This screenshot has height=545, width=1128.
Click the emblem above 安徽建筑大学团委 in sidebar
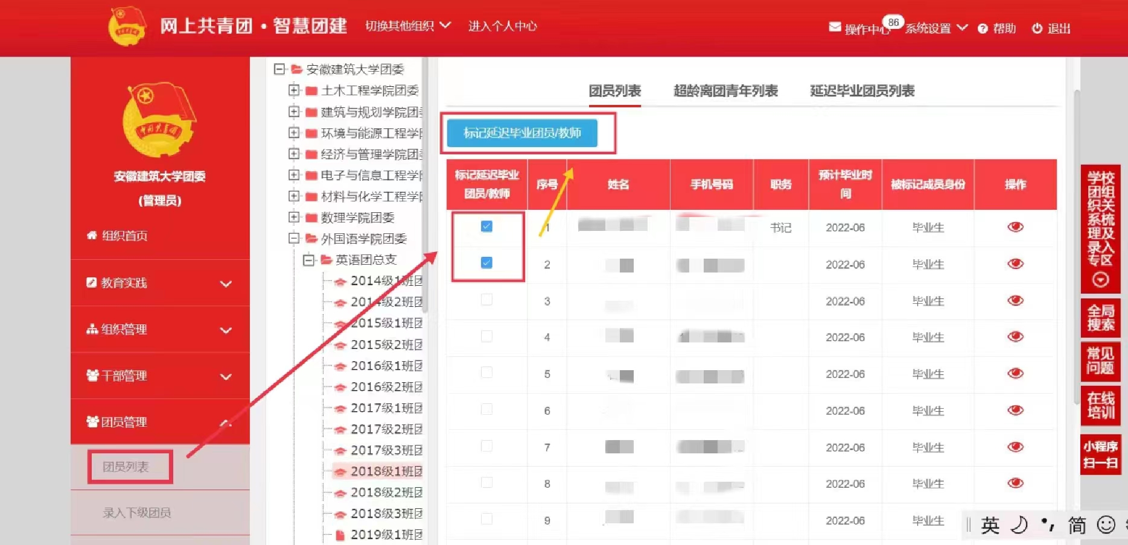[159, 120]
